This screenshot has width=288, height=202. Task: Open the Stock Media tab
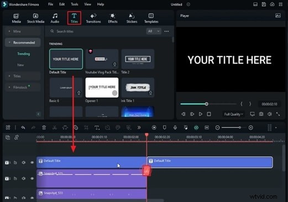pyautogui.click(x=35, y=18)
